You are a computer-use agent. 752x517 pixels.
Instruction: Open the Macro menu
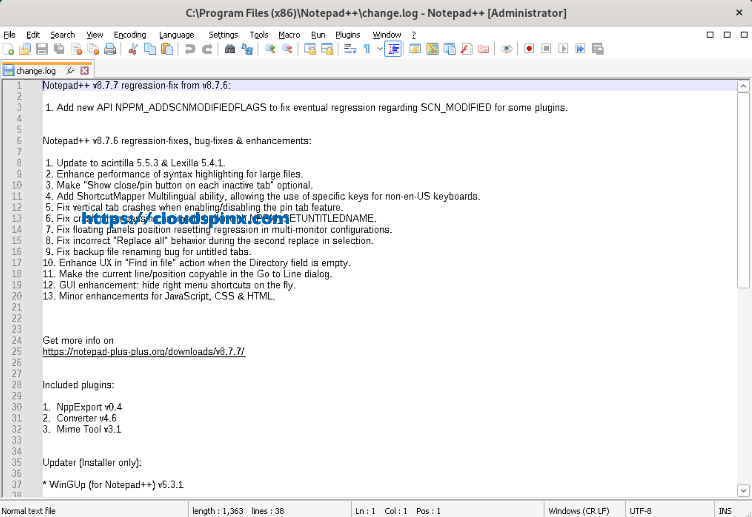tap(289, 35)
